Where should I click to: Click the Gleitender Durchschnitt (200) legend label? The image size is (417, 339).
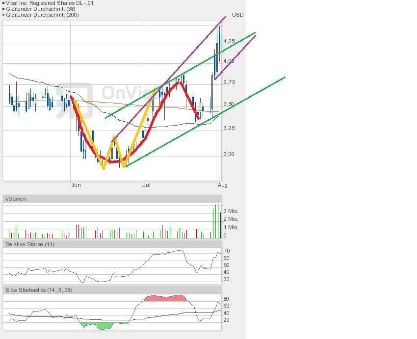click(42, 15)
